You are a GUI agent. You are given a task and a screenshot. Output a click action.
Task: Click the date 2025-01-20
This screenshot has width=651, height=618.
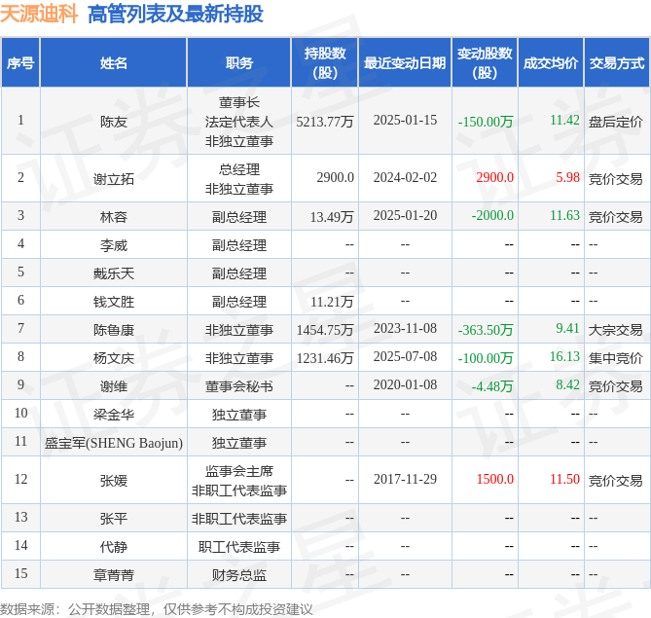(x=405, y=215)
